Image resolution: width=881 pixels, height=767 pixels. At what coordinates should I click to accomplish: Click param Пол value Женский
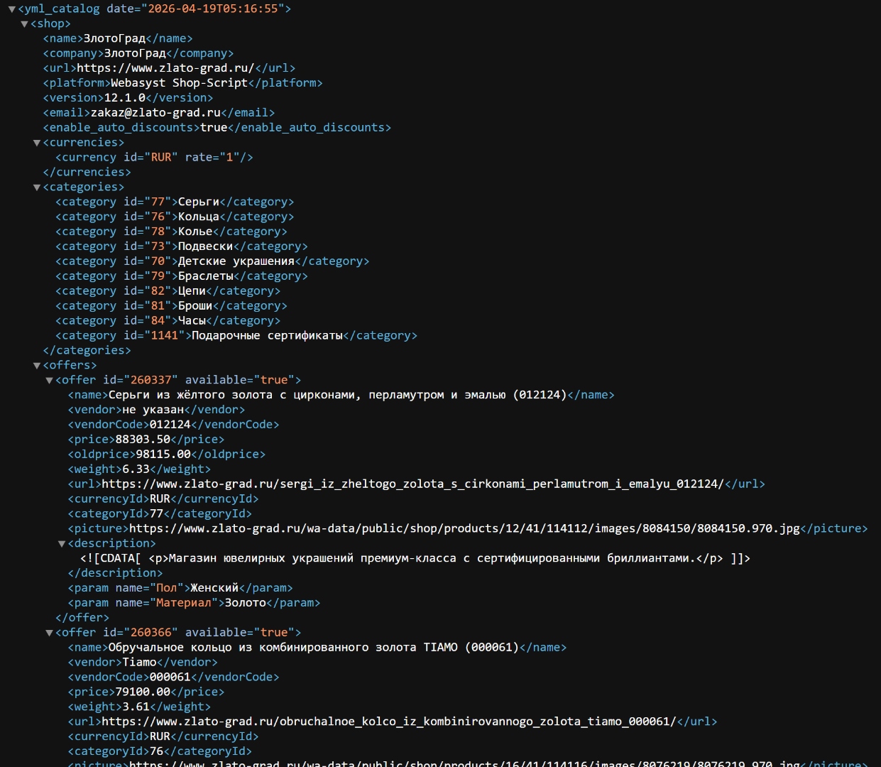pyautogui.click(x=214, y=589)
